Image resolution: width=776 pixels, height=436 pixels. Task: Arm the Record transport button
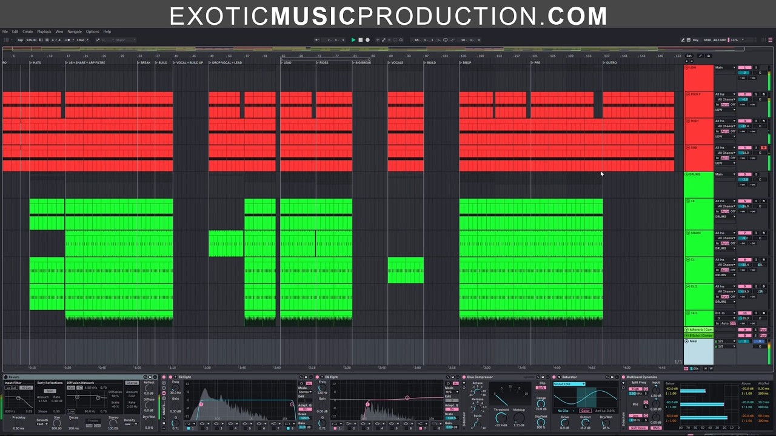pyautogui.click(x=367, y=40)
